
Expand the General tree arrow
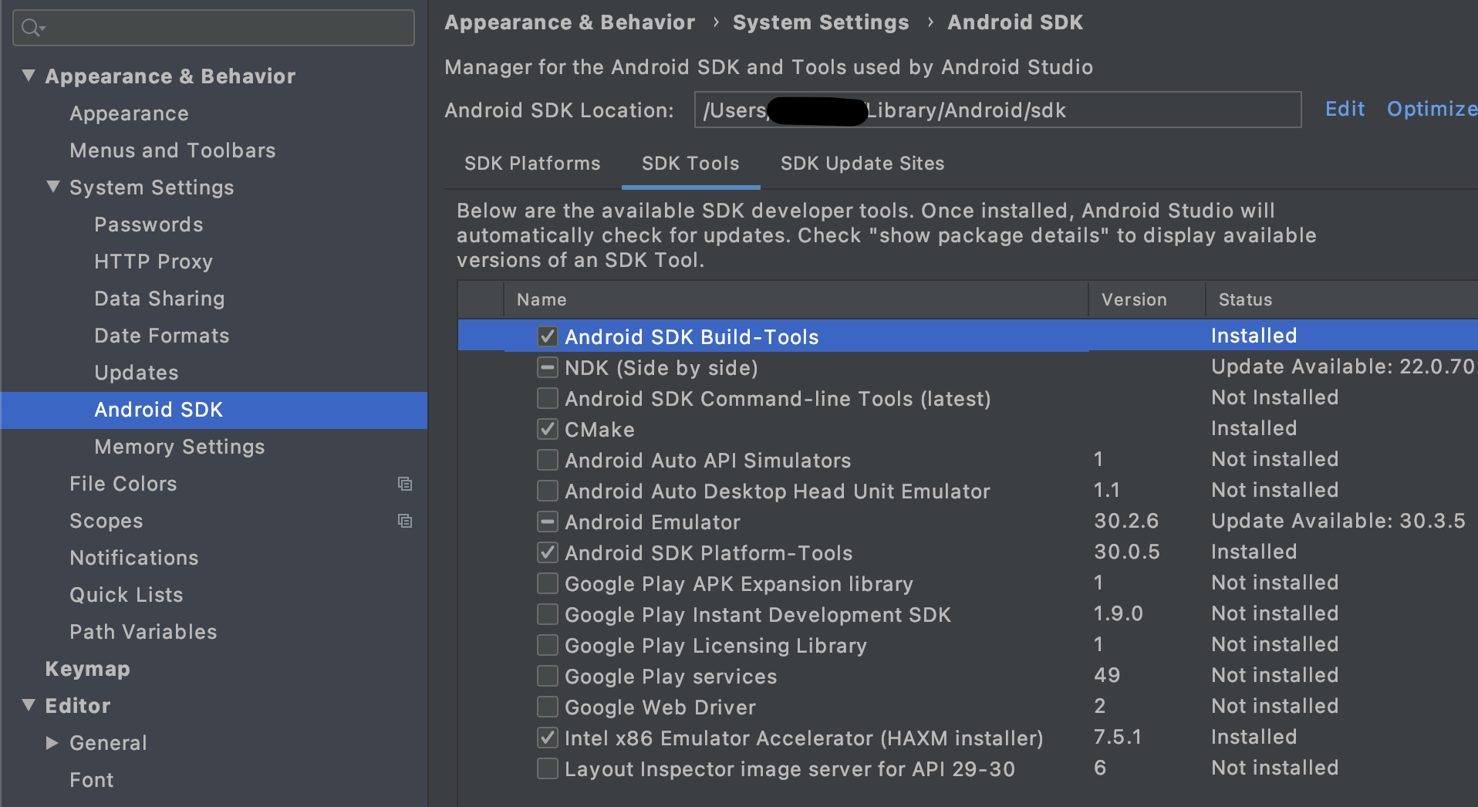click(52, 743)
